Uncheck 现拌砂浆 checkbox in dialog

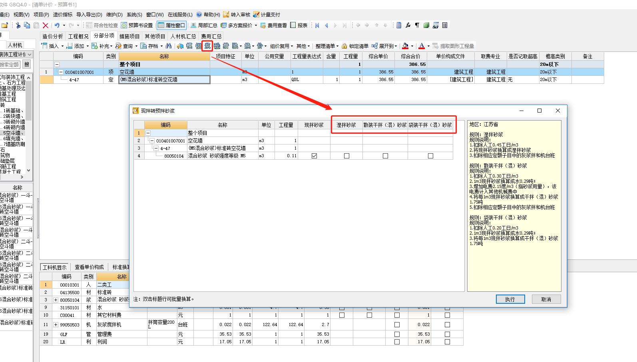pos(314,156)
